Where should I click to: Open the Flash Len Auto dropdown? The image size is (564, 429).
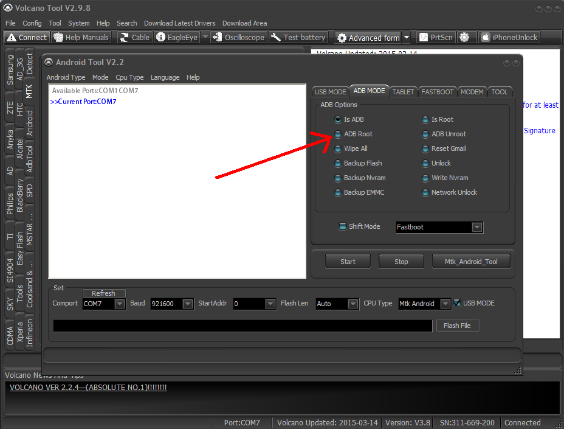click(353, 304)
